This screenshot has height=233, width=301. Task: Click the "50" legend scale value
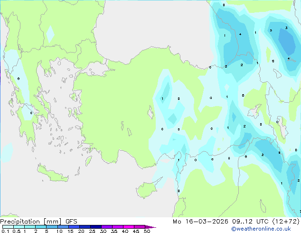tap(147, 231)
